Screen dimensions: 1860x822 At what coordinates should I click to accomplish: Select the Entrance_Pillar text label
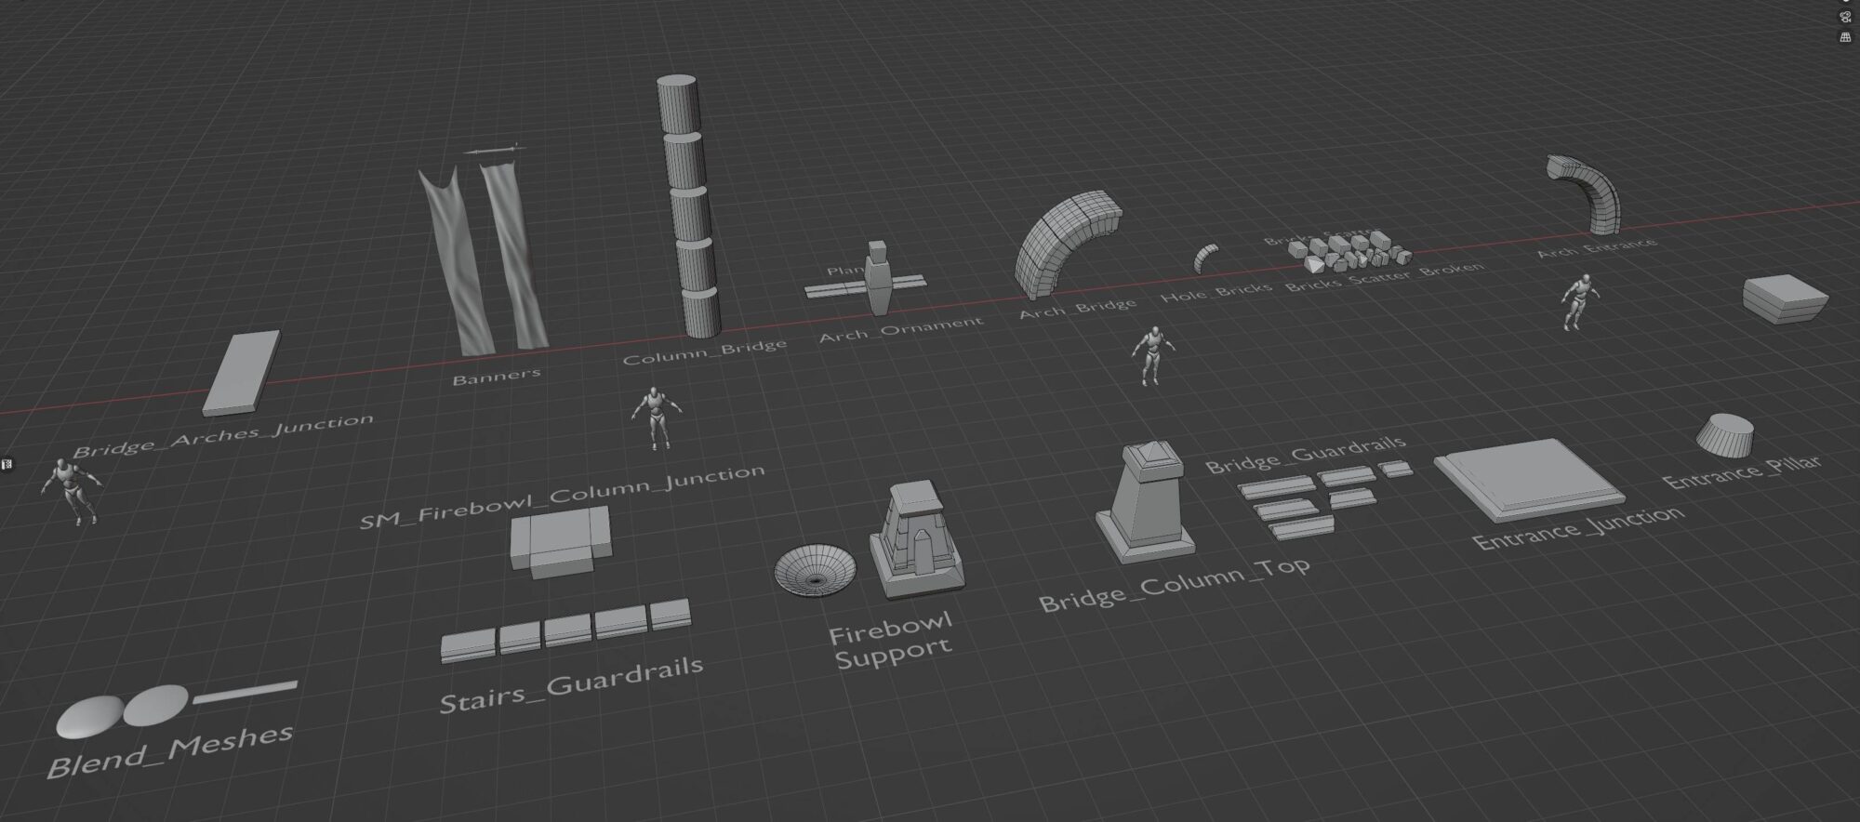(1742, 473)
